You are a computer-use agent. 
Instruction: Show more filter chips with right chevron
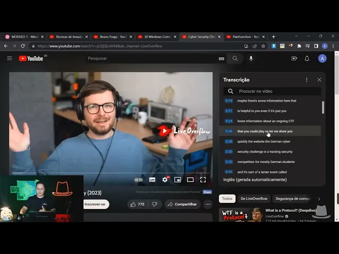[x=319, y=199]
